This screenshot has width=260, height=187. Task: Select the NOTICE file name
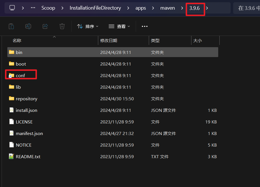tap(23, 145)
